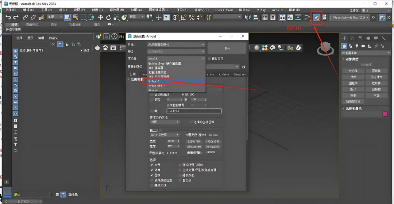Open the 预设 preset dropdown
This screenshot has width=394, height=204.
pos(176,51)
